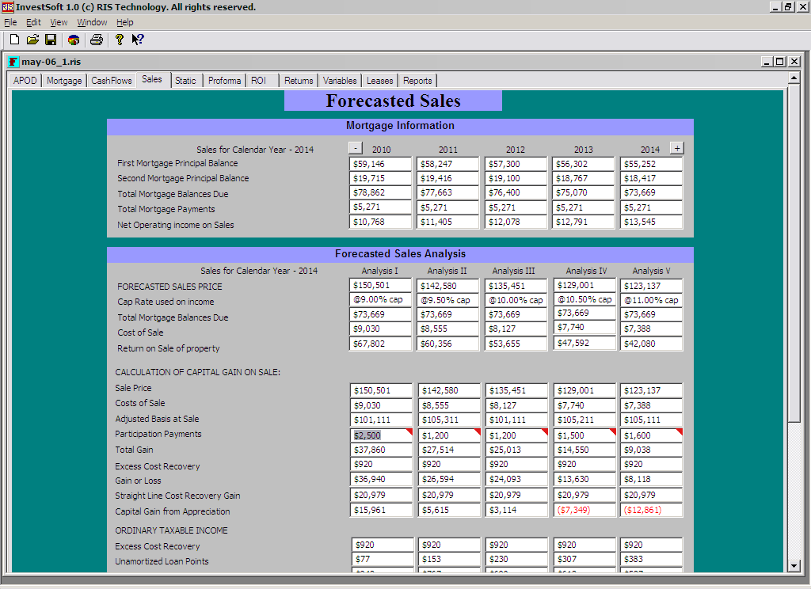Click the vertical scrollbar thumb
The image size is (811, 589).
click(x=794, y=253)
